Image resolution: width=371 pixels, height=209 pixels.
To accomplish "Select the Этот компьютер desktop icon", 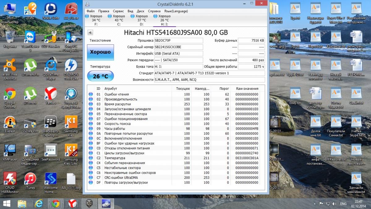I will coord(10,13).
